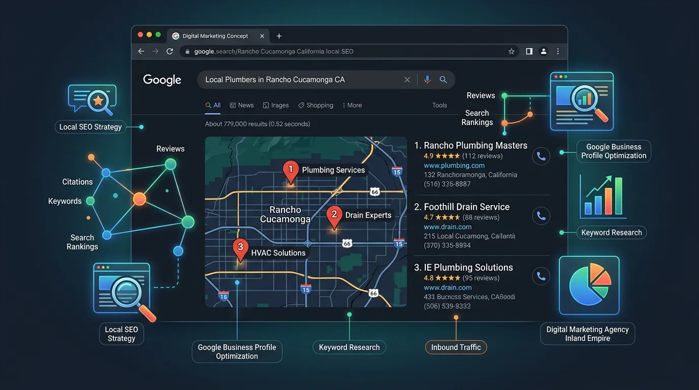Click the bar chart growth arrow icon

tap(603, 196)
